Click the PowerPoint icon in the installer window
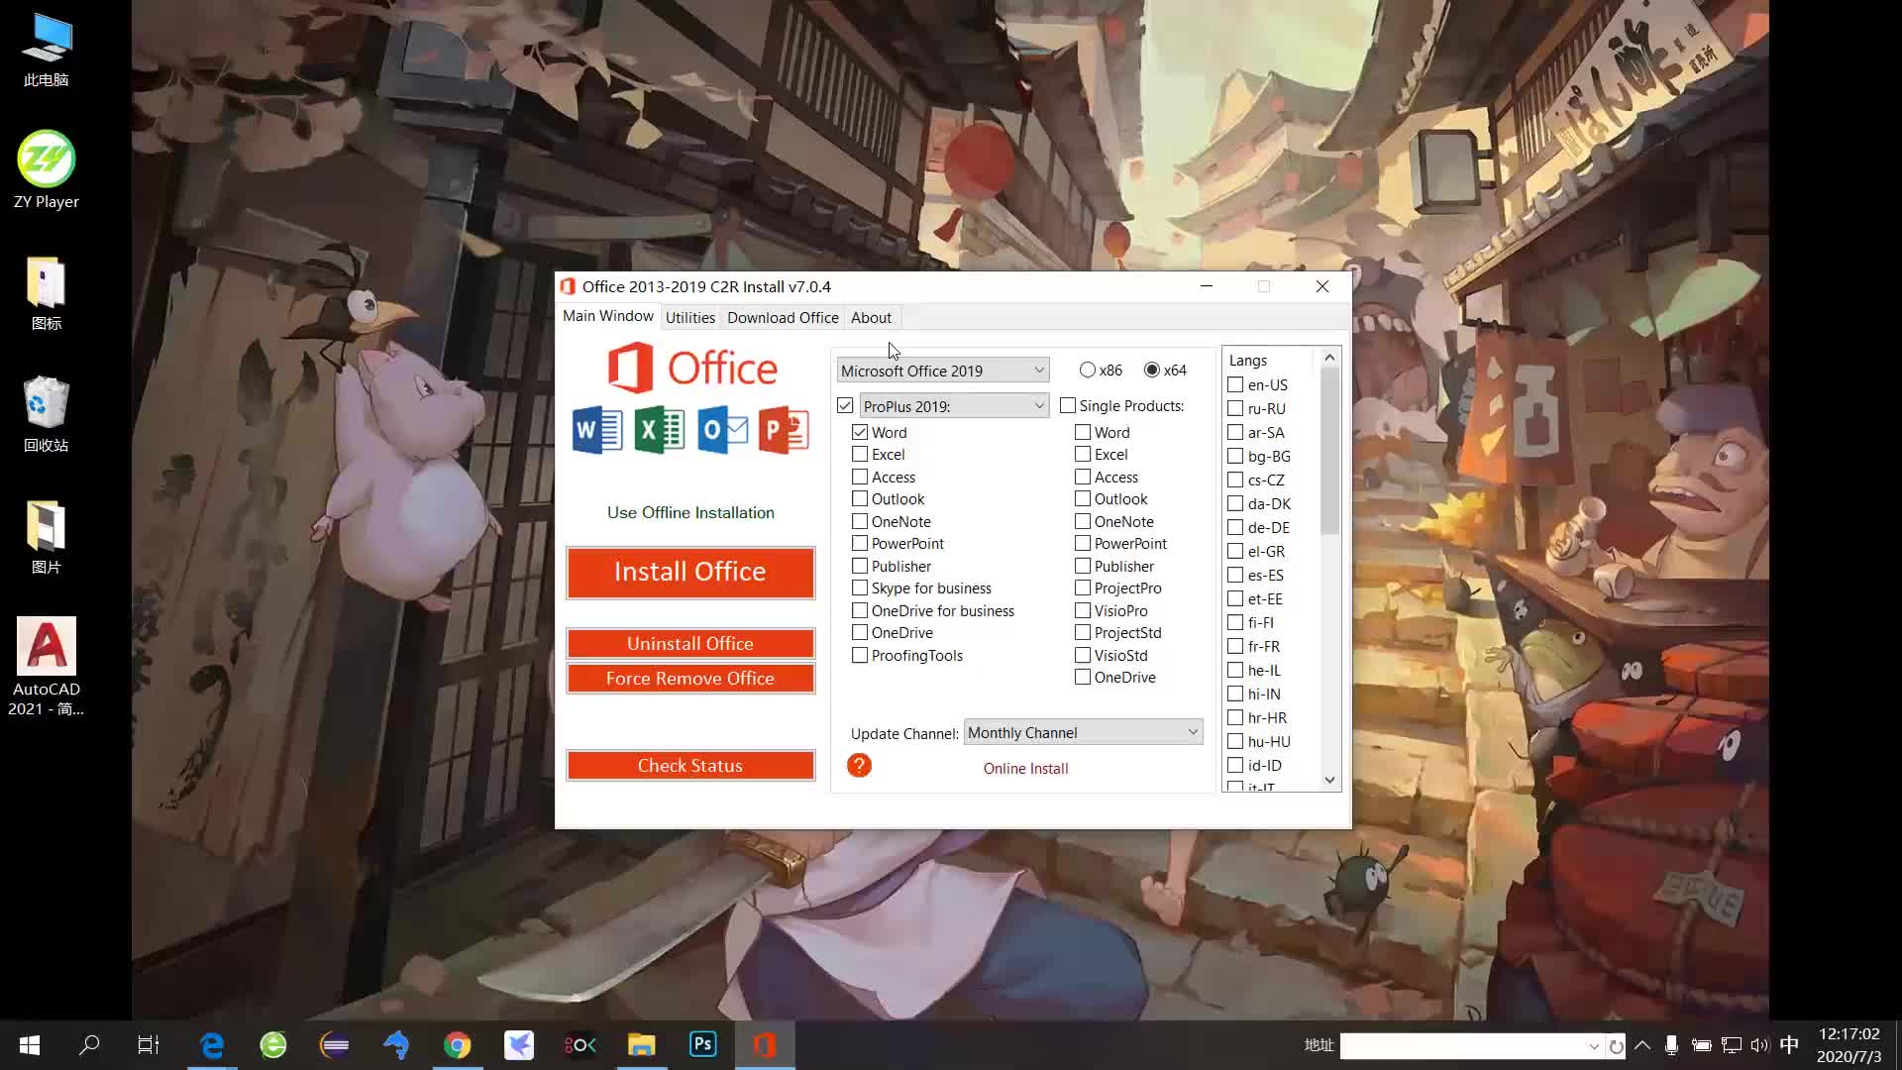The width and height of the screenshot is (1902, 1070). 784,429
